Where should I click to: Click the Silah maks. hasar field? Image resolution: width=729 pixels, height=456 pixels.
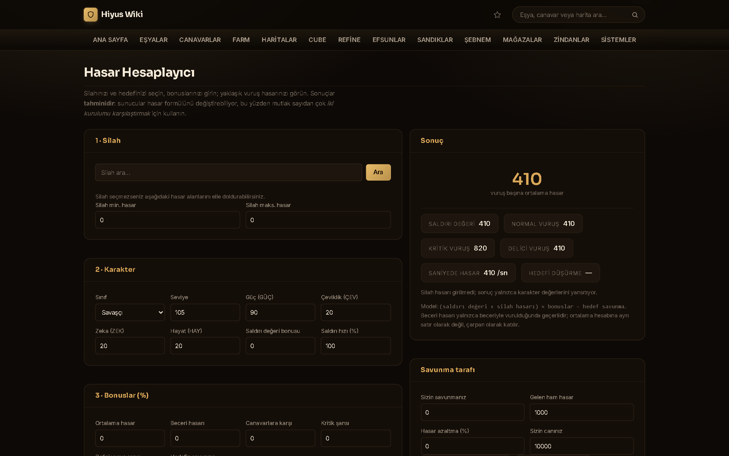318,220
